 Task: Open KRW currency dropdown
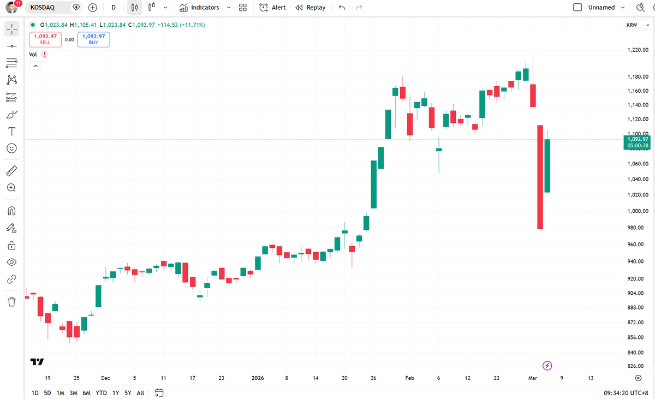[x=637, y=25]
